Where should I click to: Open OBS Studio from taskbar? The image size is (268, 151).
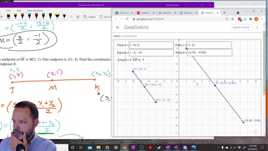point(142,147)
